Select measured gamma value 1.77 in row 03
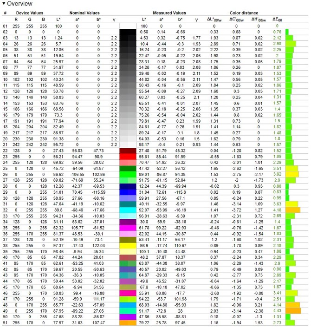Image resolution: width=311 pixels, height=328 pixels. (x=196, y=38)
